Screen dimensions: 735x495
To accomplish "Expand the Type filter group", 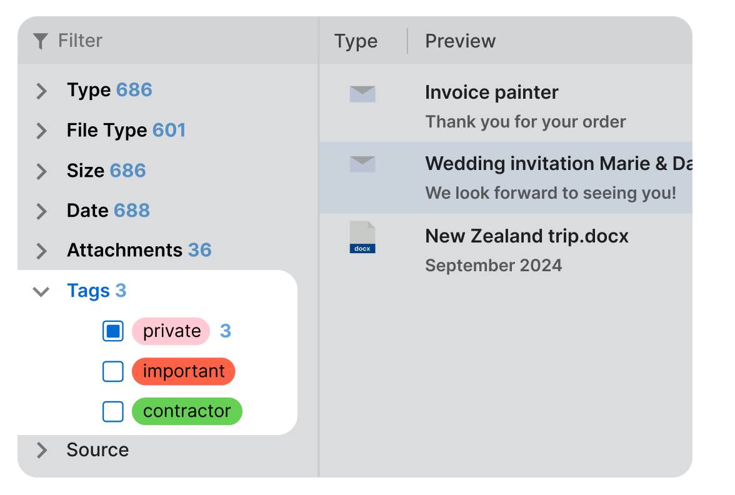I will point(42,91).
